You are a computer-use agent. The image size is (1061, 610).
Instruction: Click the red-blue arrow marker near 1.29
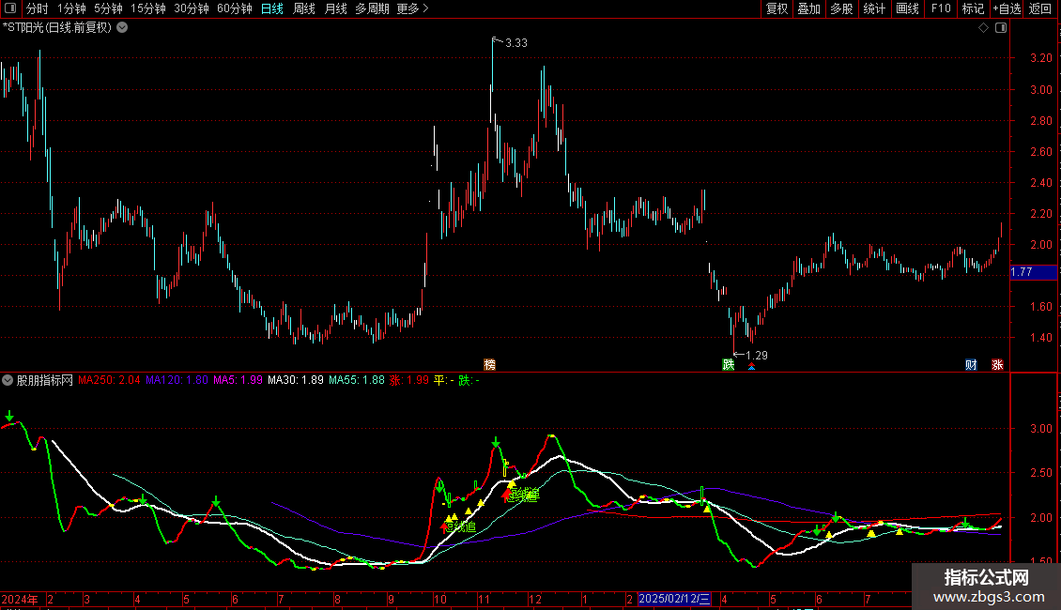pos(752,366)
